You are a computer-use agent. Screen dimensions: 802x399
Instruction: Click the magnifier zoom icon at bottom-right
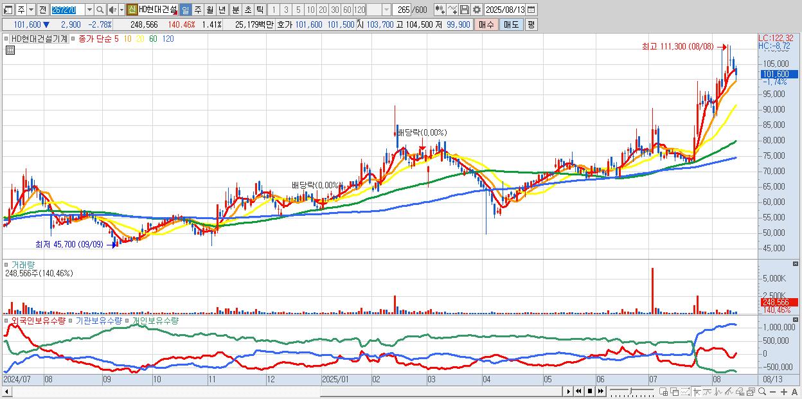[762, 392]
